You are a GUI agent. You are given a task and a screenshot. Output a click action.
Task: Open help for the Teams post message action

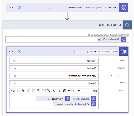[20, 51]
